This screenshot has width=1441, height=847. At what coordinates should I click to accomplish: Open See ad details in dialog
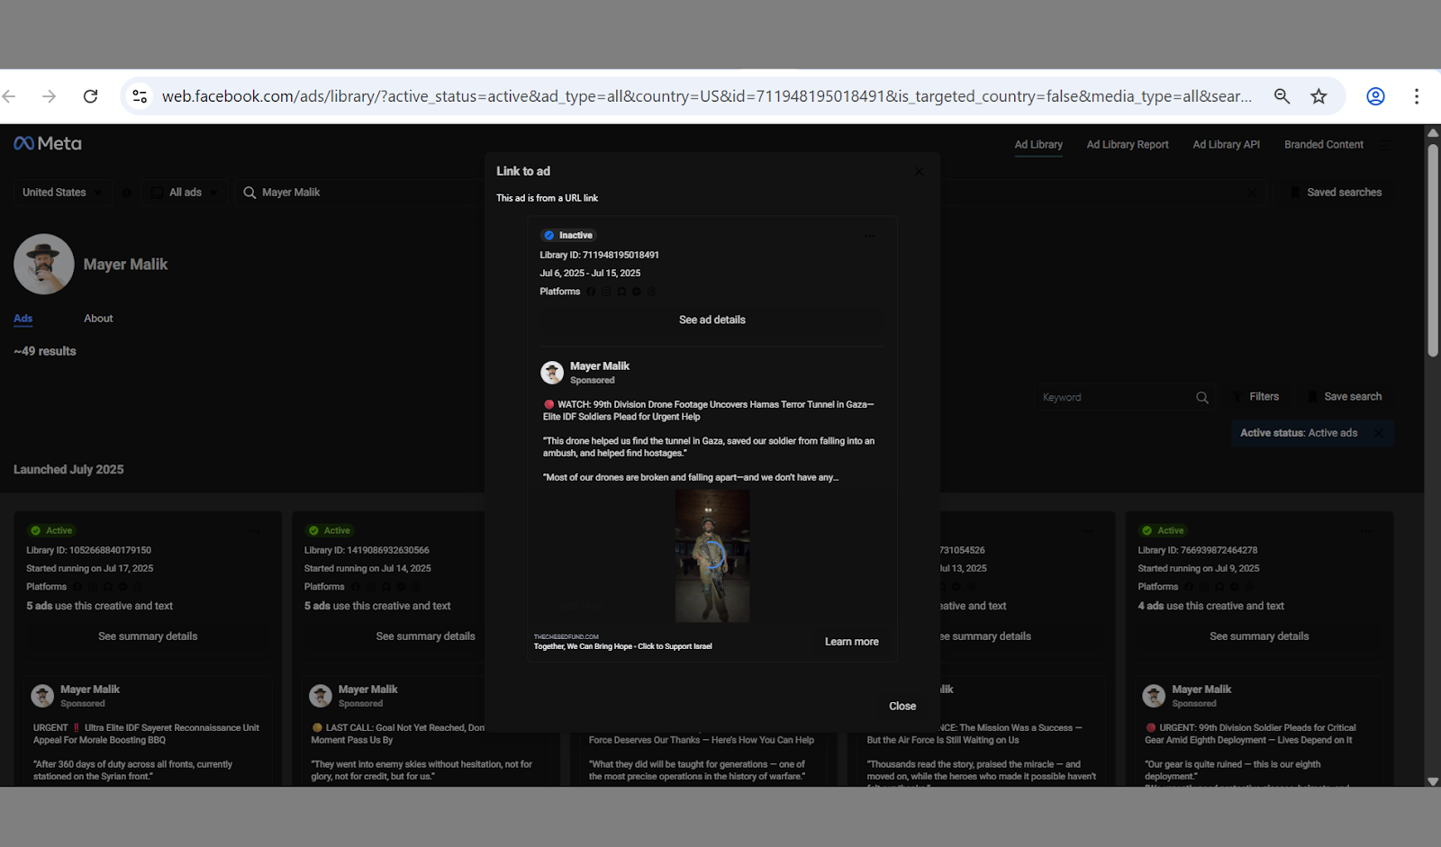pyautogui.click(x=712, y=320)
